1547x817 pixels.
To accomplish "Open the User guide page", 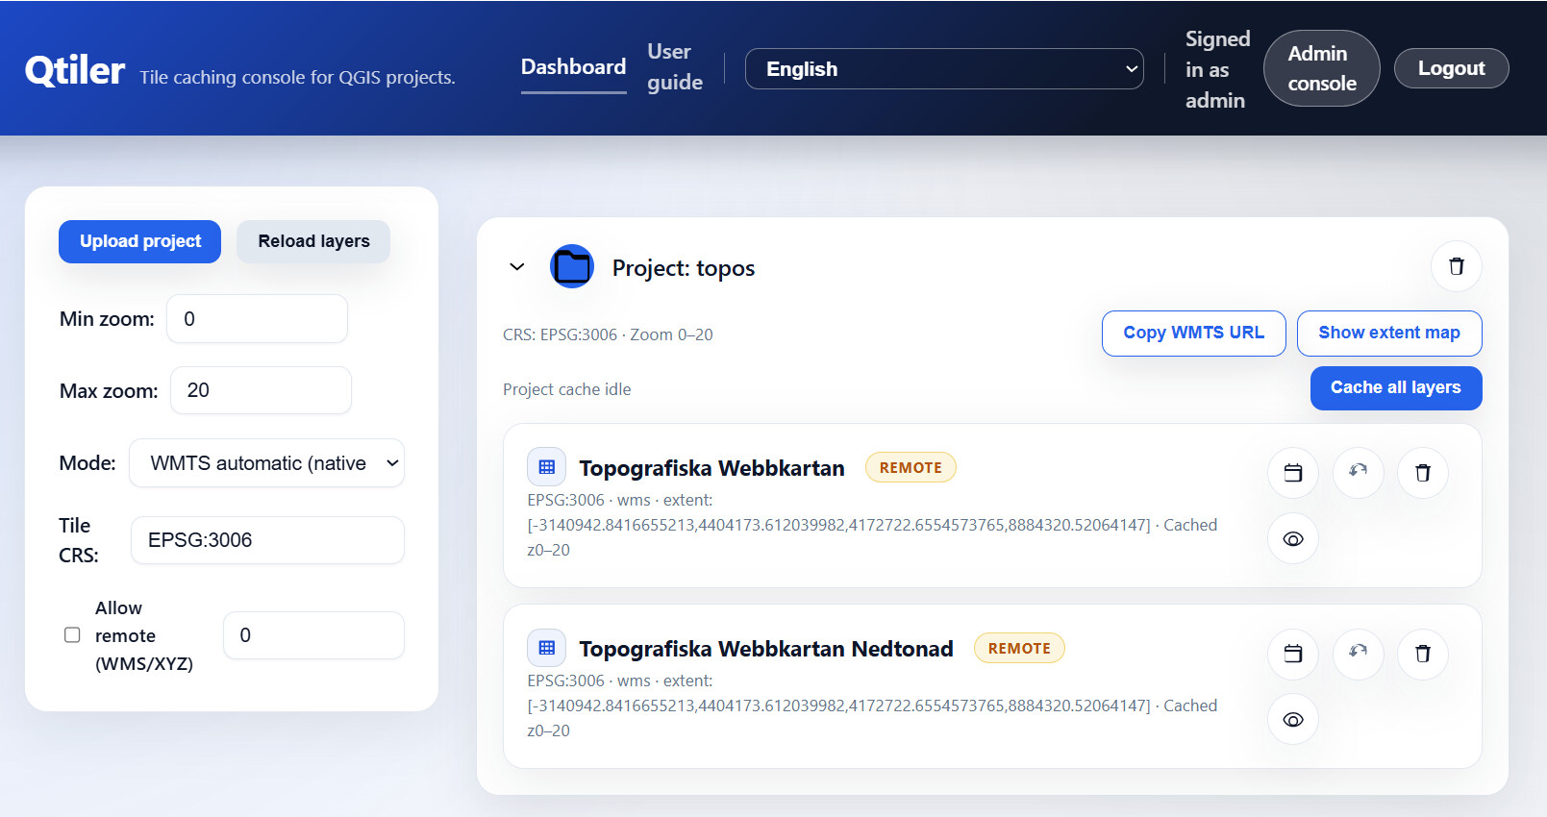I will click(674, 67).
